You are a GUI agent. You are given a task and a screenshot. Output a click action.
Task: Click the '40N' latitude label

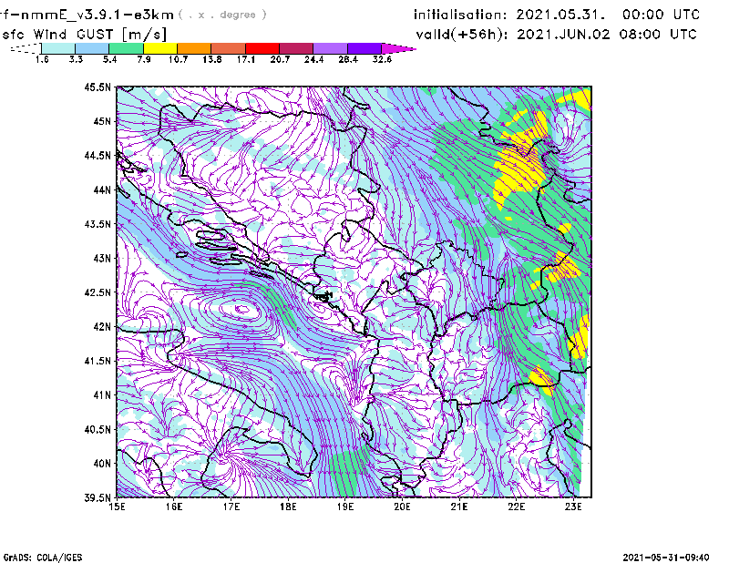click(x=102, y=464)
